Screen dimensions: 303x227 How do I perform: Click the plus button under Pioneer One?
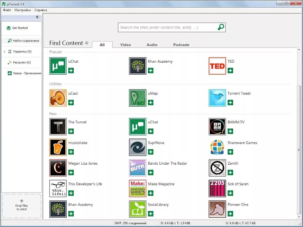coord(230,214)
